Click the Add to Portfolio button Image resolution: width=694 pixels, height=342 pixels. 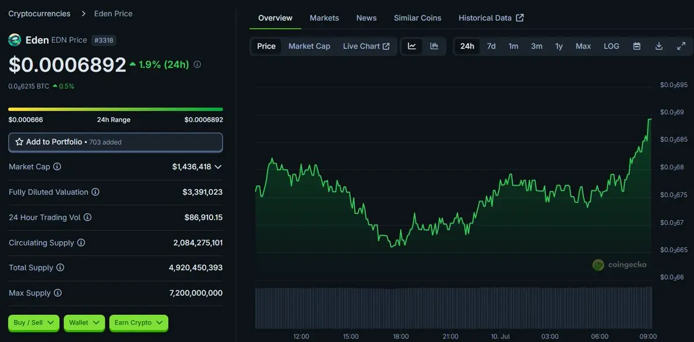[116, 142]
